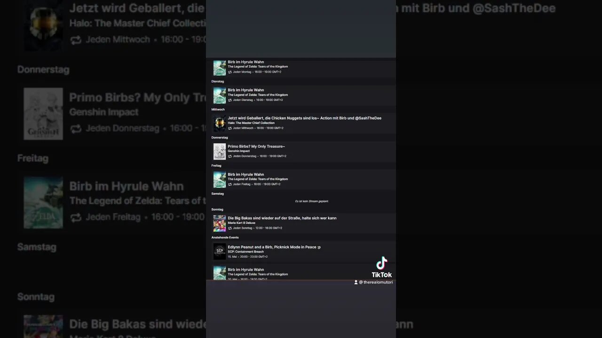602x338 pixels.
Task: Click 'Mario Kart 8 Deluxe' game link in center panel
Action: click(242, 223)
